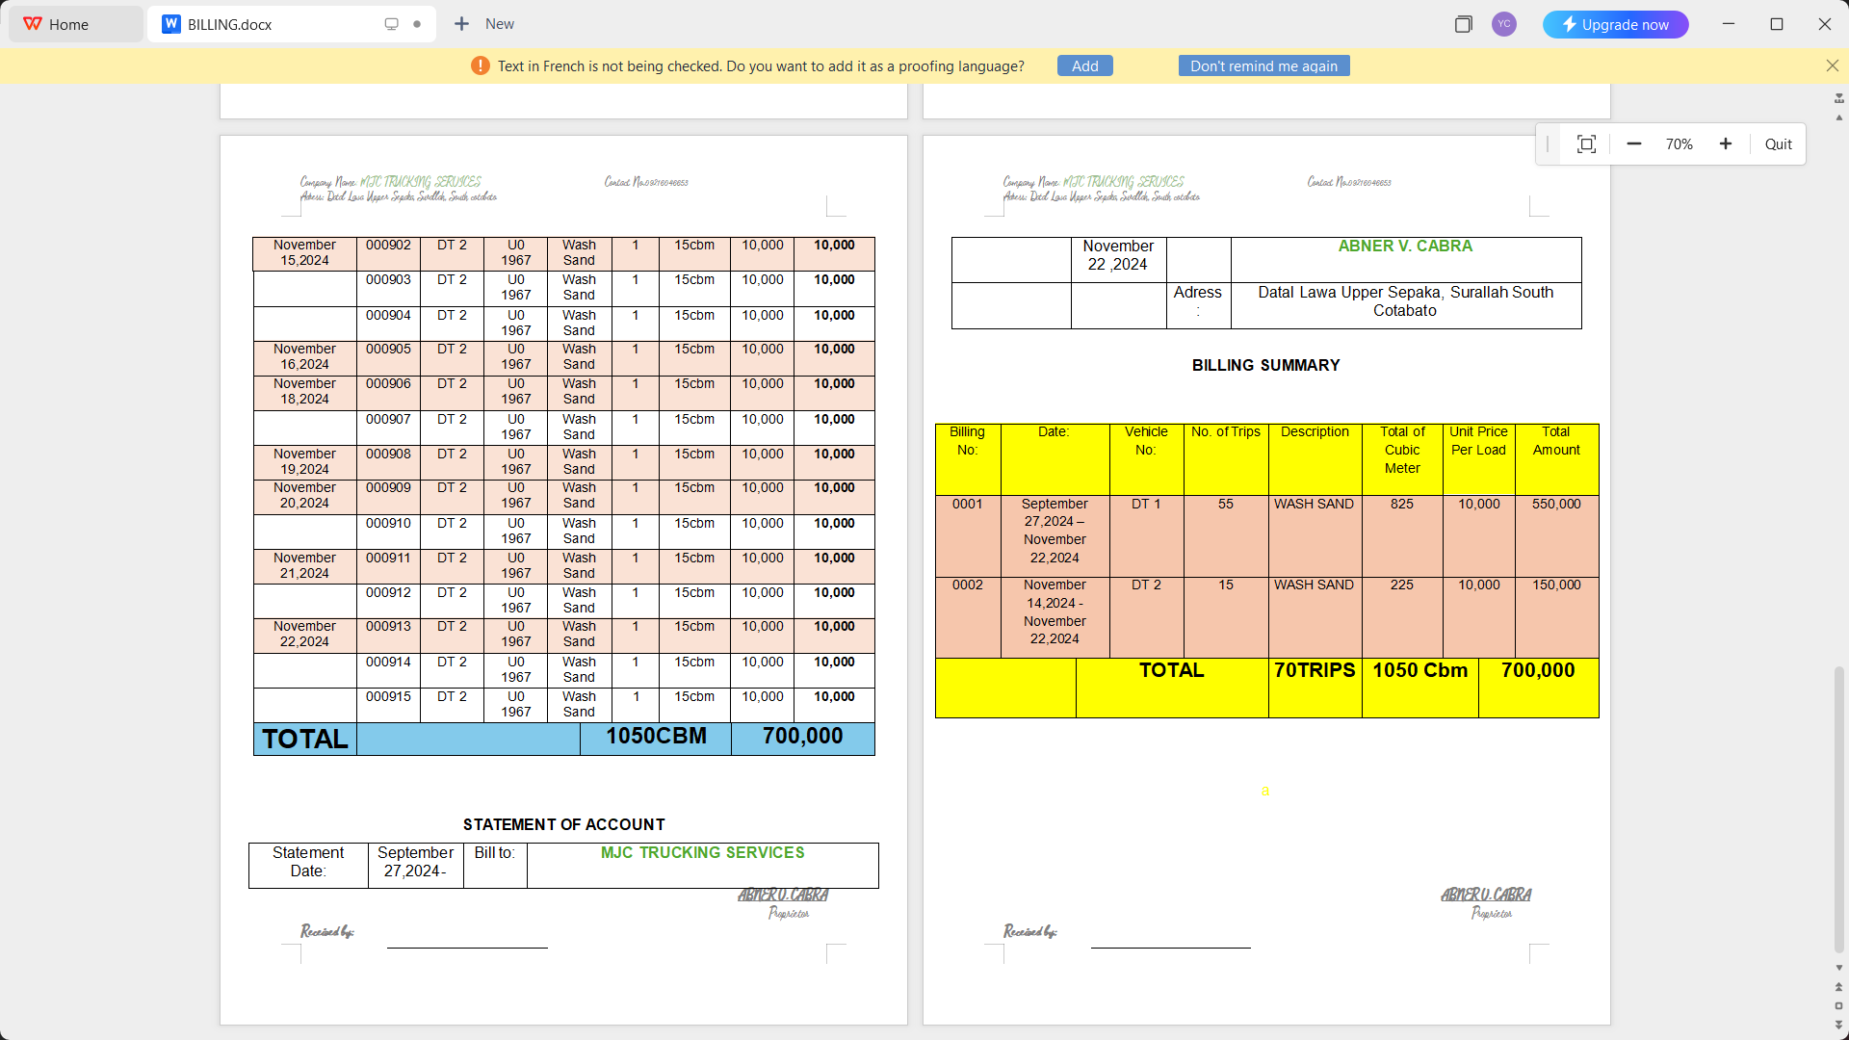1849x1040 pixels.
Task: Dismiss the yellow proofing notification bar
Action: tap(1832, 65)
